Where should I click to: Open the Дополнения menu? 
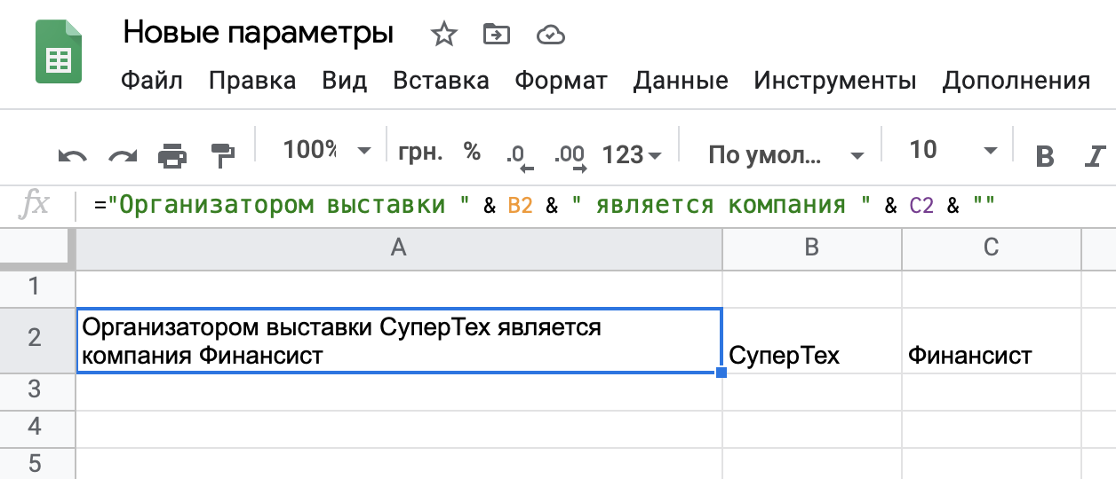click(x=1016, y=82)
